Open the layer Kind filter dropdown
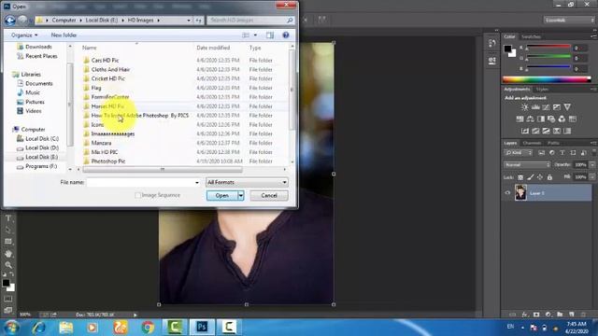Image resolution: width=598 pixels, height=336 pixels. (x=519, y=153)
